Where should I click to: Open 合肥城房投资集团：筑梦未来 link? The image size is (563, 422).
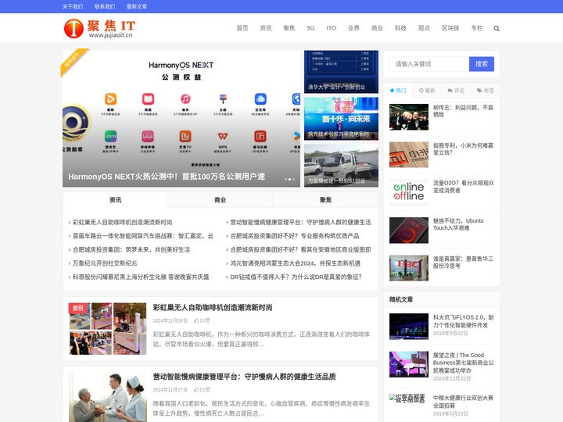[x=131, y=249]
